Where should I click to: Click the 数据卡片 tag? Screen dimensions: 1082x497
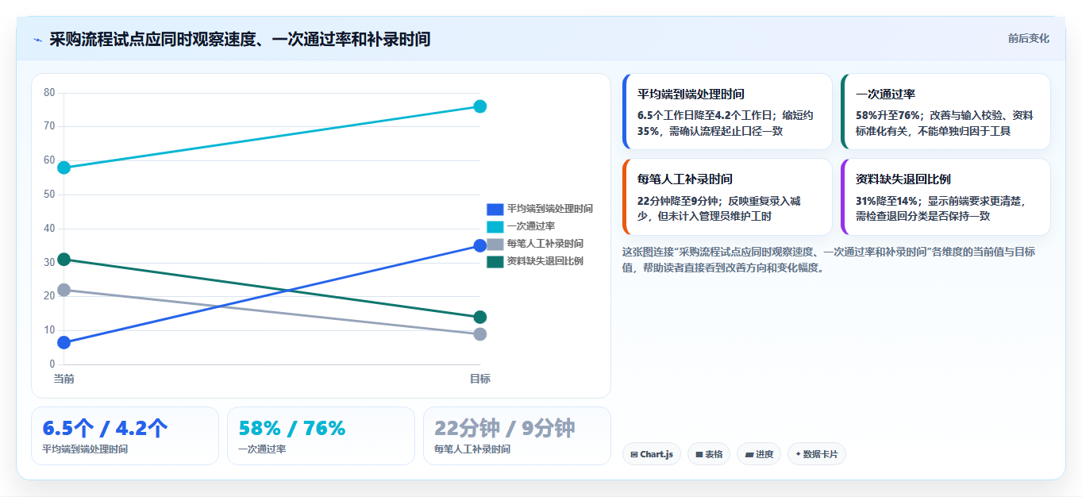coord(817,454)
